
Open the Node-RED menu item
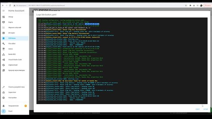pyautogui.click(x=12, y=54)
